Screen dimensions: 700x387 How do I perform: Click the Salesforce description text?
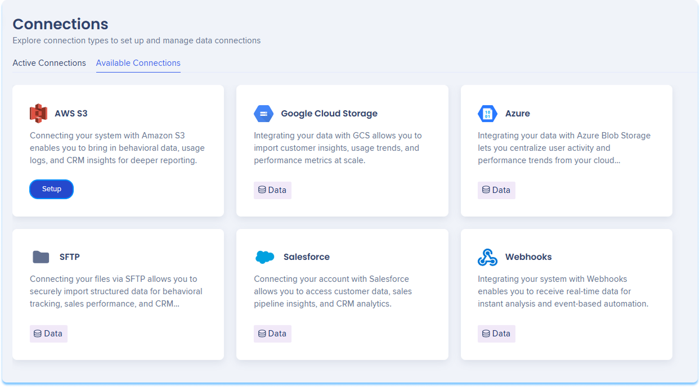pyautogui.click(x=333, y=291)
